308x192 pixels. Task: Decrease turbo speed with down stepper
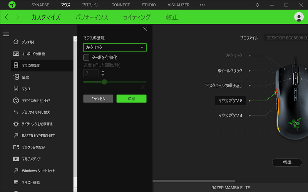pyautogui.click(x=103, y=75)
